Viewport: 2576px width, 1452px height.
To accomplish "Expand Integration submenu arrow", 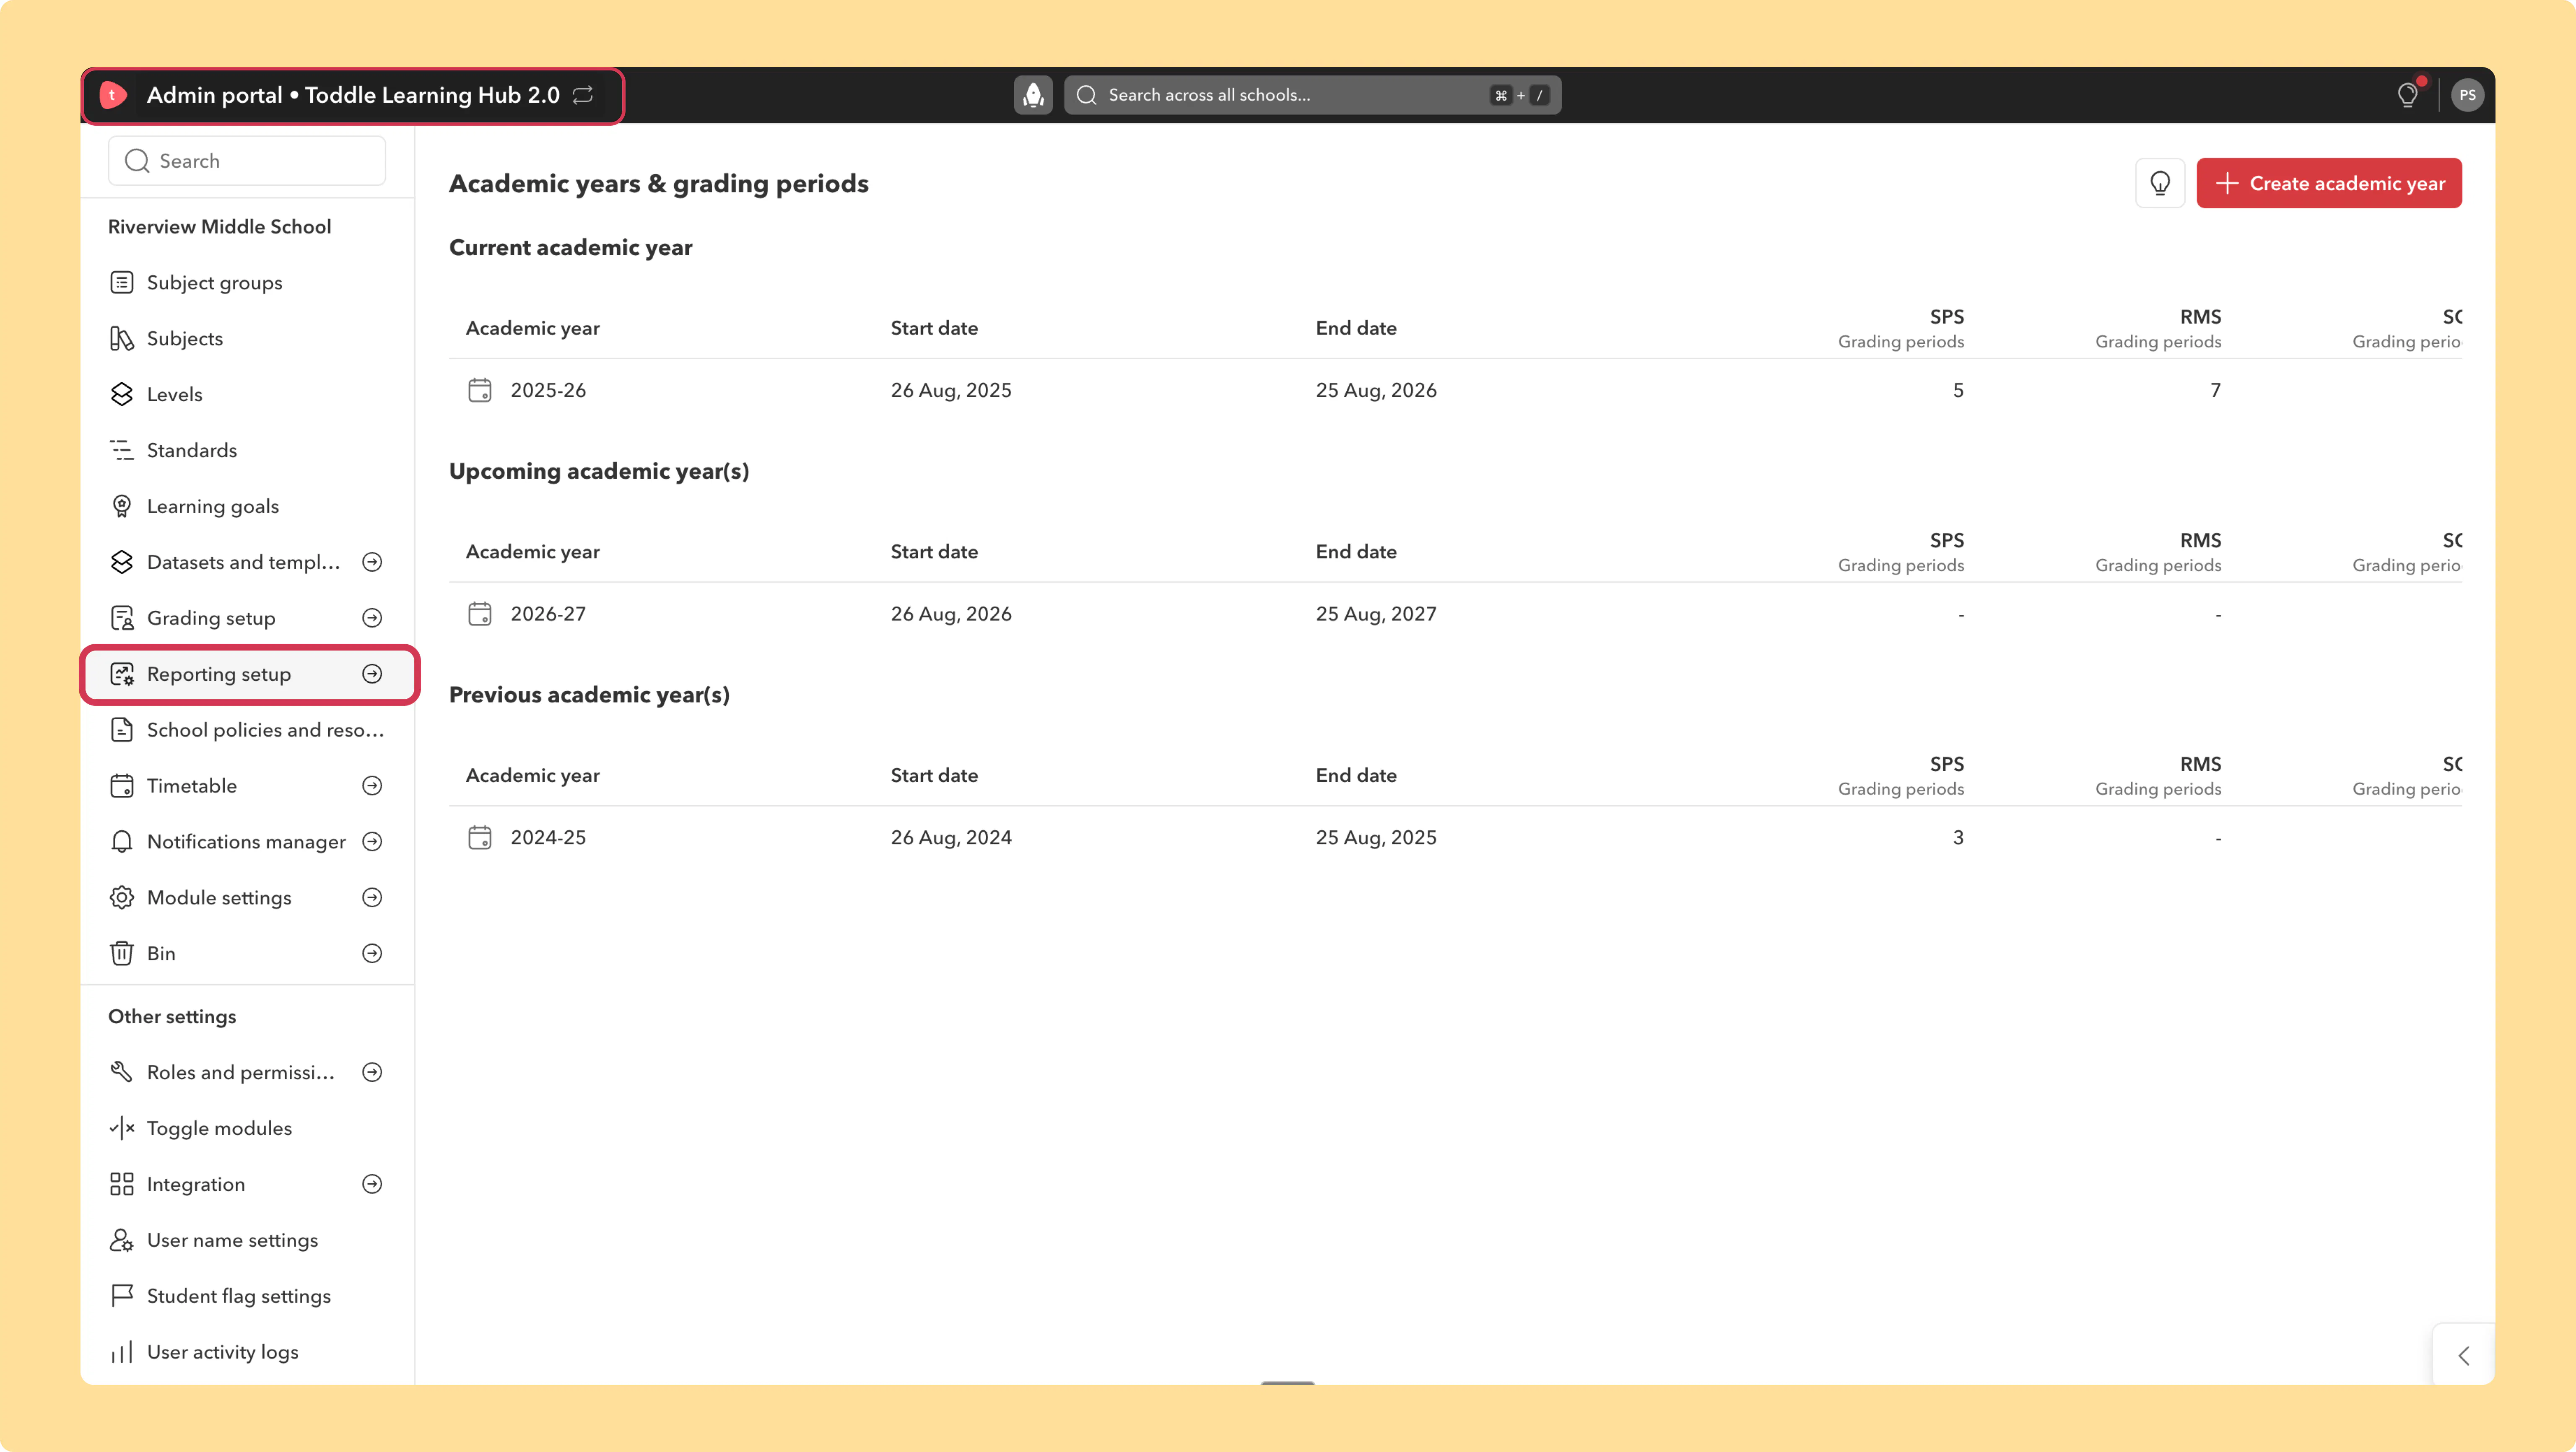I will tap(372, 1185).
